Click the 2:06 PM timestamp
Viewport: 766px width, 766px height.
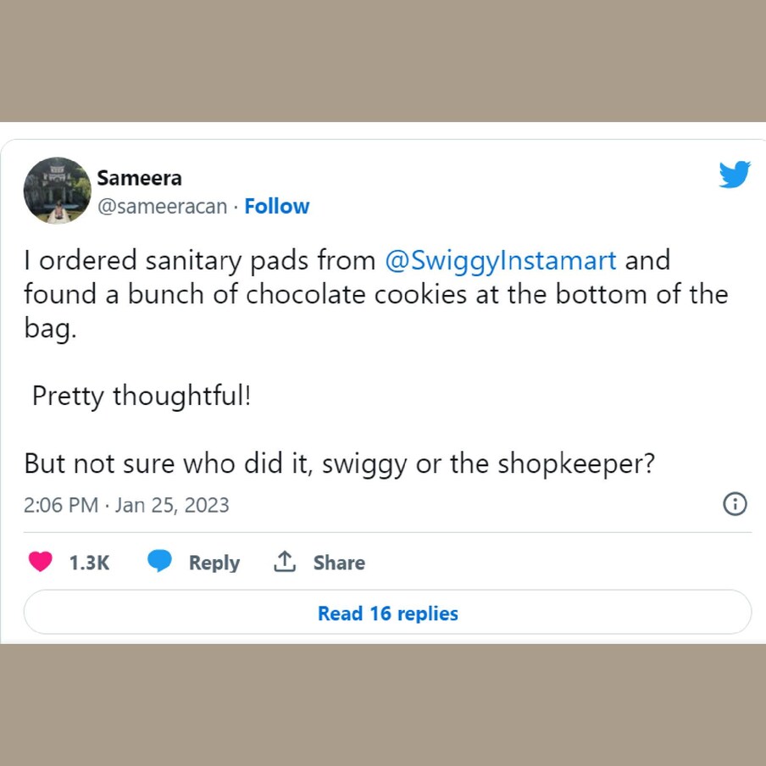click(x=61, y=505)
